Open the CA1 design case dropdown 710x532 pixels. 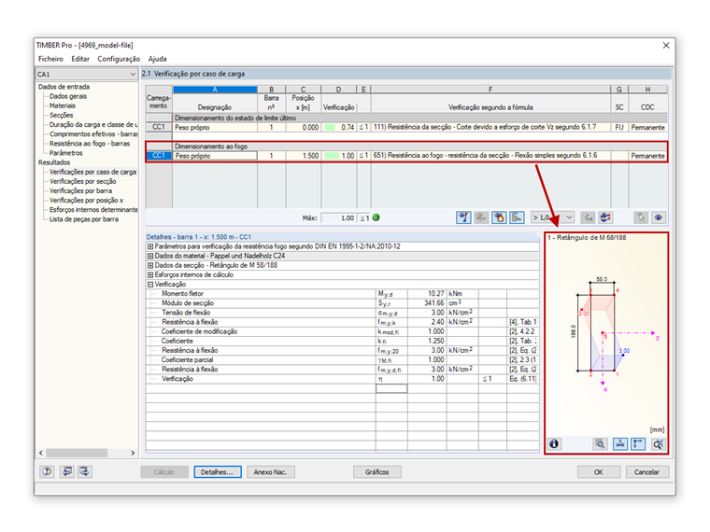pos(86,74)
